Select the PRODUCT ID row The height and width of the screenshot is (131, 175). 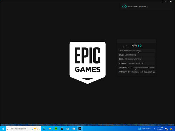[136, 72]
